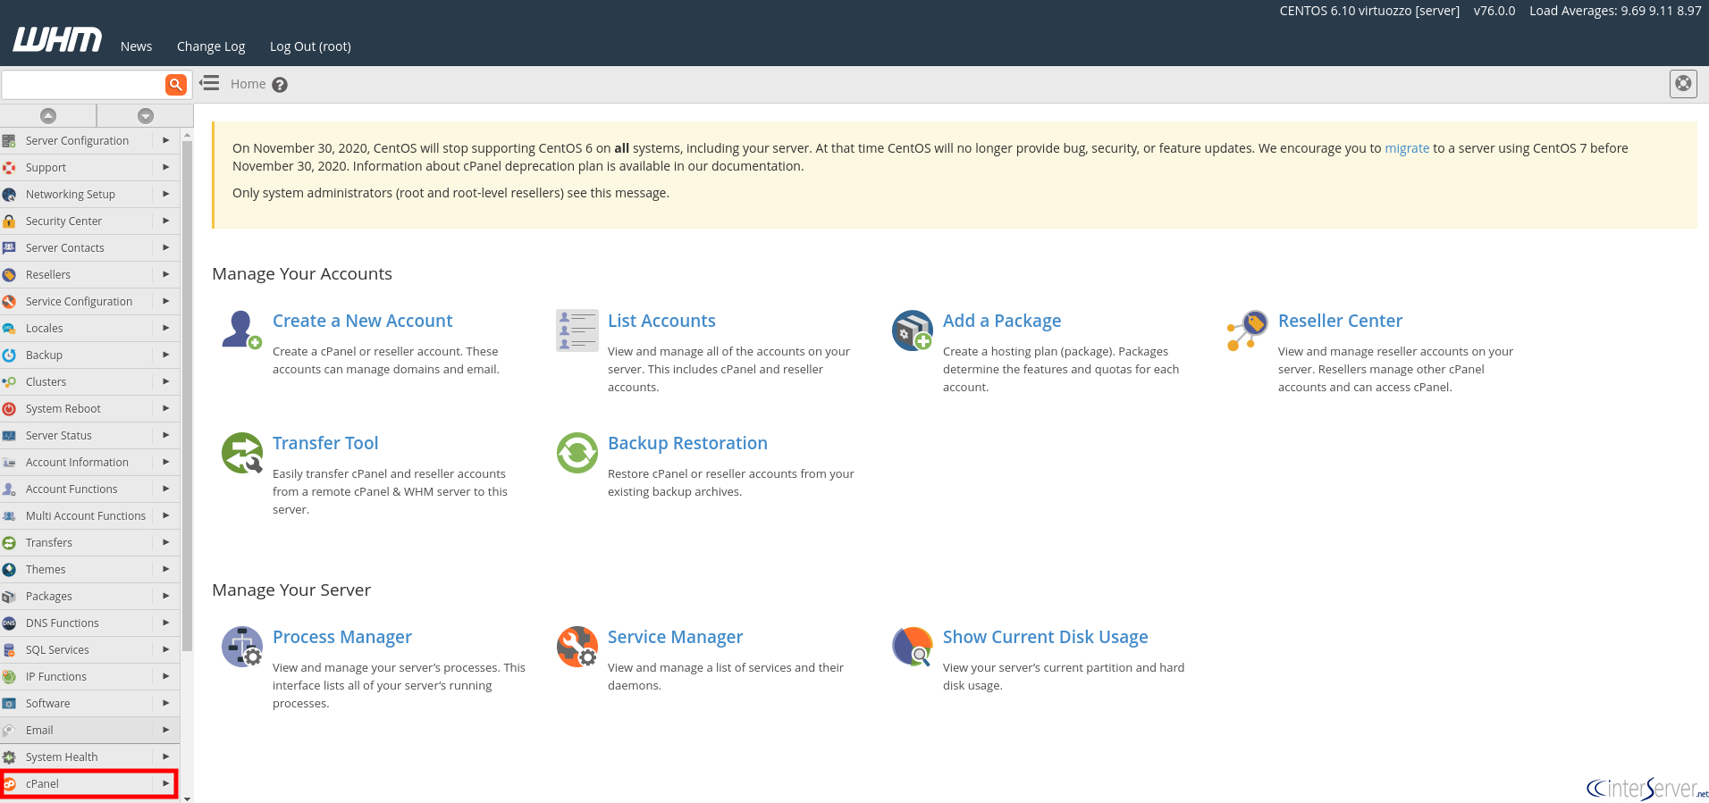This screenshot has height=803, width=1709.
Task: Open the Backup Restoration circular icon
Action: (577, 453)
